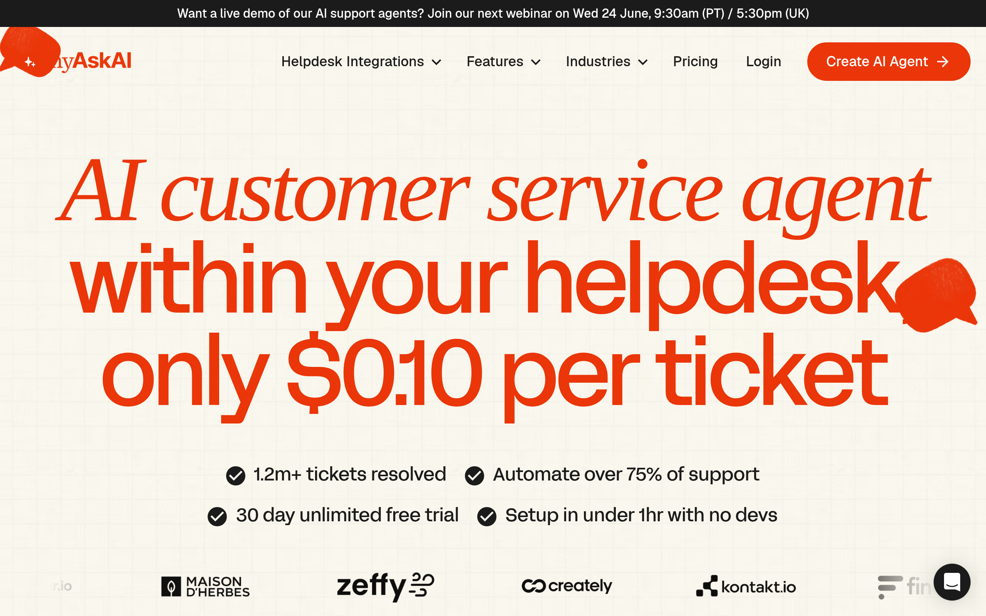Click the Create AI Agent button
The height and width of the screenshot is (616, 986).
889,62
